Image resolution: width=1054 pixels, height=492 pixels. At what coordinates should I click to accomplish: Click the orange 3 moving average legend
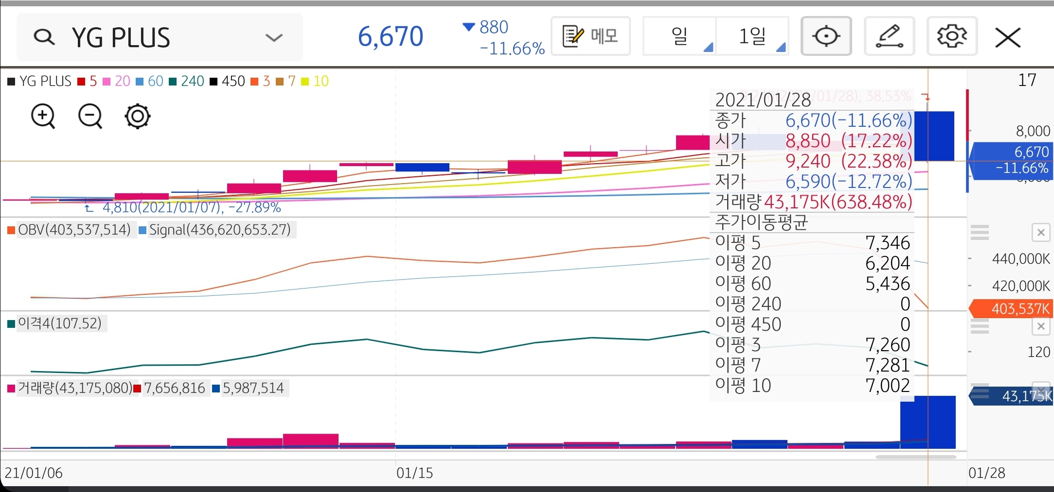point(260,81)
